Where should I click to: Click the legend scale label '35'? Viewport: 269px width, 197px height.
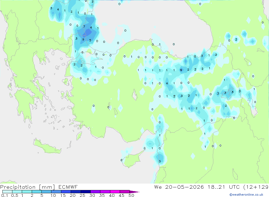click(102, 195)
